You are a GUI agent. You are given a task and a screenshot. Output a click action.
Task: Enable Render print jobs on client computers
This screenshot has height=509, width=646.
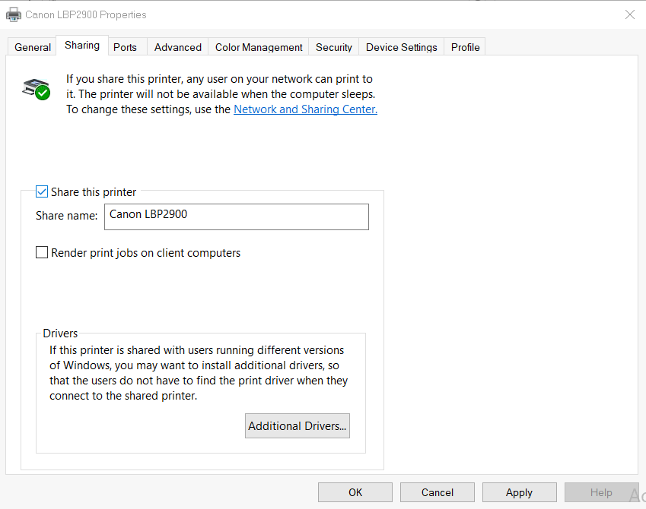(42, 252)
